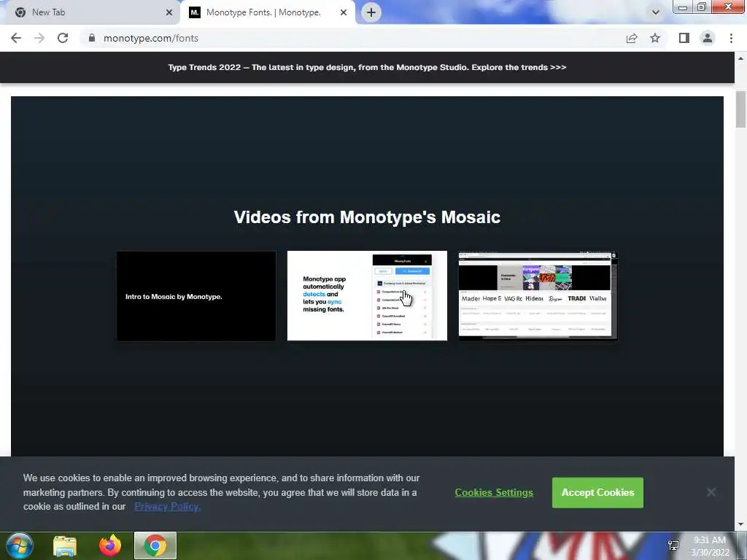Play the Intro to Mosaic by Monotype video

pos(196,296)
